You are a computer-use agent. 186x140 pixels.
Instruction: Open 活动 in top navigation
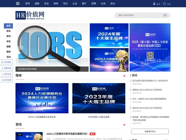pos(112,4)
